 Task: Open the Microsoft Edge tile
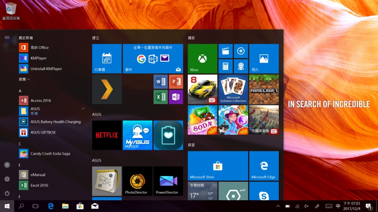[x=264, y=166]
